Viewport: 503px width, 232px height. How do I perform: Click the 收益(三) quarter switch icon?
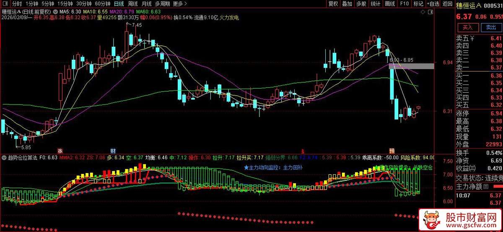[x=472, y=168]
